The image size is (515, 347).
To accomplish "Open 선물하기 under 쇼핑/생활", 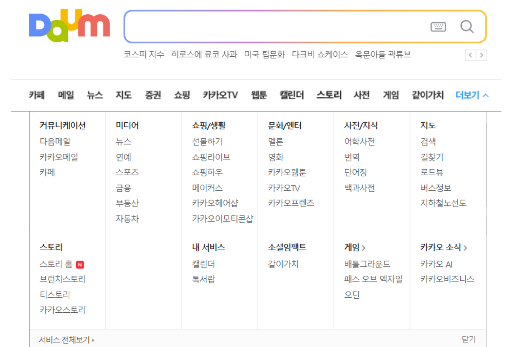I will point(207,142).
